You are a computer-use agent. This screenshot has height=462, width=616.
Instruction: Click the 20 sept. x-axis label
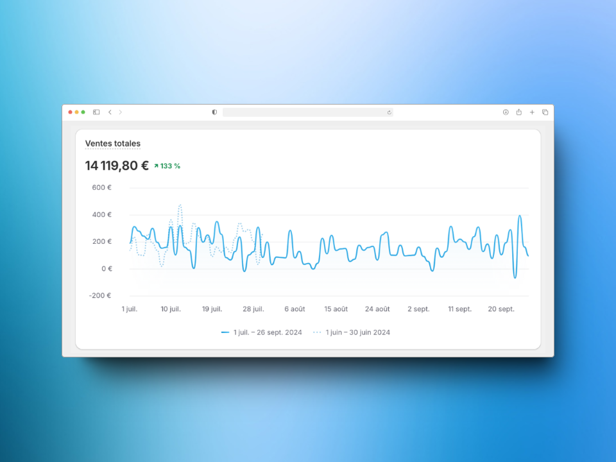click(501, 309)
